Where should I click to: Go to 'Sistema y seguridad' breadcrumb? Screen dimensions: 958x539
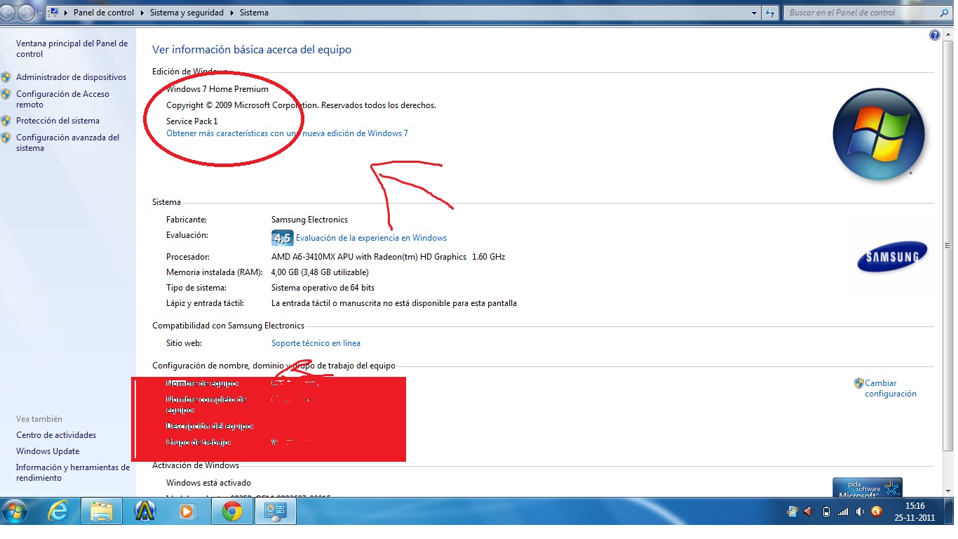coord(187,13)
